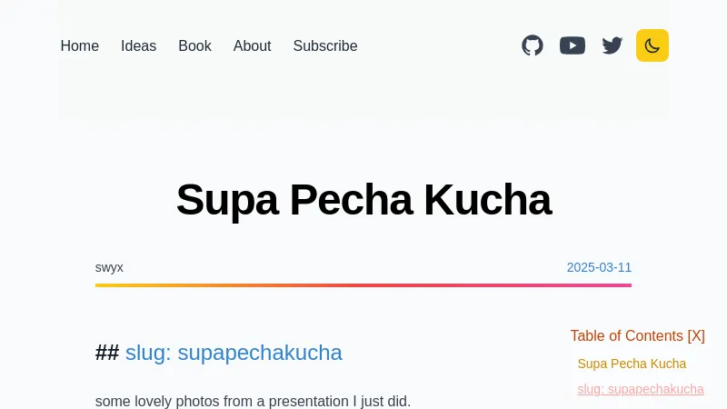Jump to Supa Pecha Kucha in the contents list
727x409 pixels.
click(632, 364)
